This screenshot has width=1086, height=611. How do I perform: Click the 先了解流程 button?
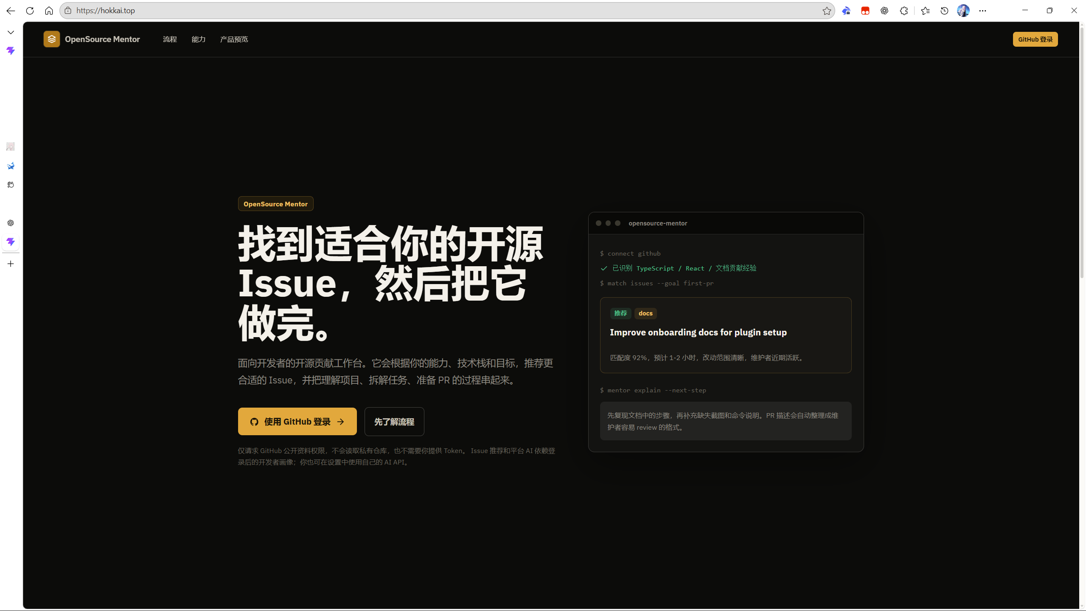coord(394,422)
